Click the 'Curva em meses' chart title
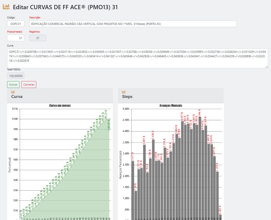The height and width of the screenshot is (220, 271). [60, 106]
